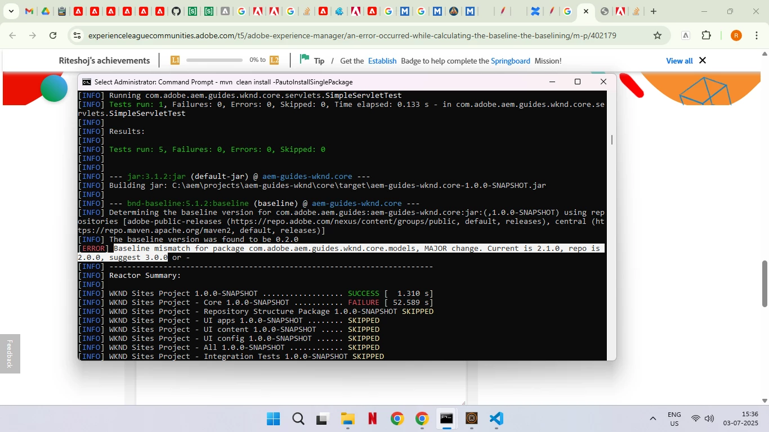The image size is (769, 432).
Task: Go forward in browser history
Action: (33, 35)
